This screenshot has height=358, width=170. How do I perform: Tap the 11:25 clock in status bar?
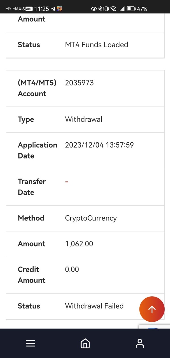tap(41, 9)
